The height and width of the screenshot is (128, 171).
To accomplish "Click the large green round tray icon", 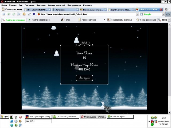I will tap(152, 125).
